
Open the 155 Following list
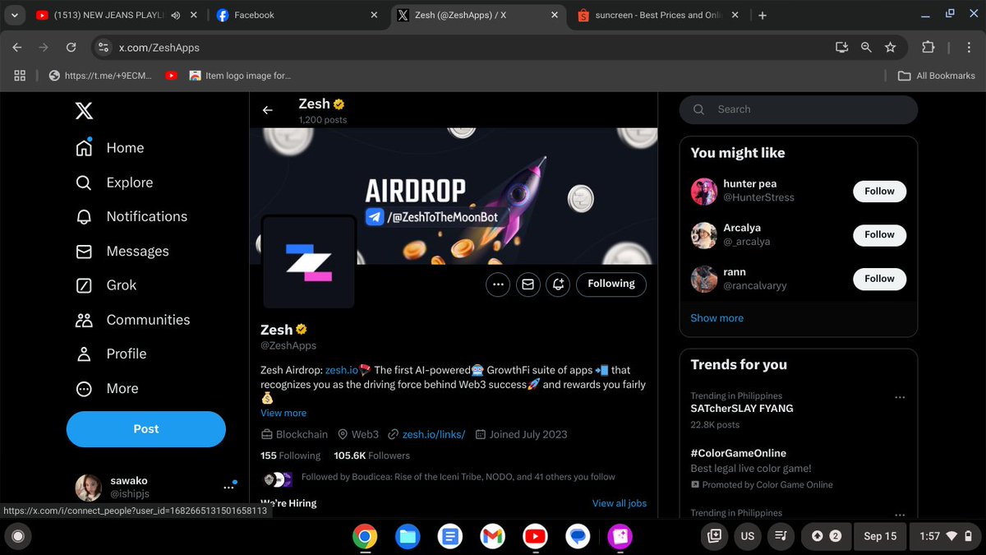pos(291,456)
